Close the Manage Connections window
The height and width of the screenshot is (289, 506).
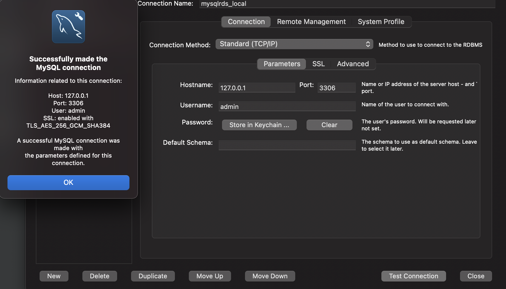click(x=476, y=276)
